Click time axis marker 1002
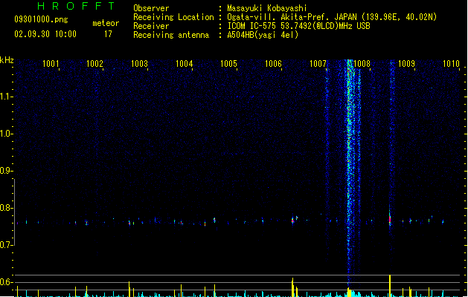This screenshot has height=297, width=468. [94, 64]
